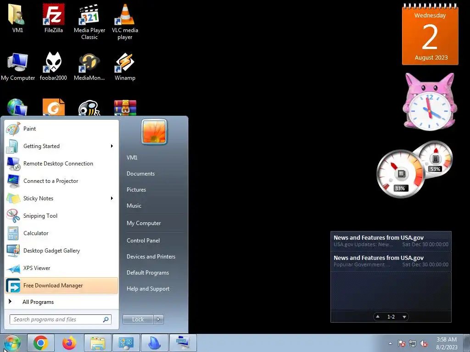Open Windows Explorer from the taskbar

98,343
